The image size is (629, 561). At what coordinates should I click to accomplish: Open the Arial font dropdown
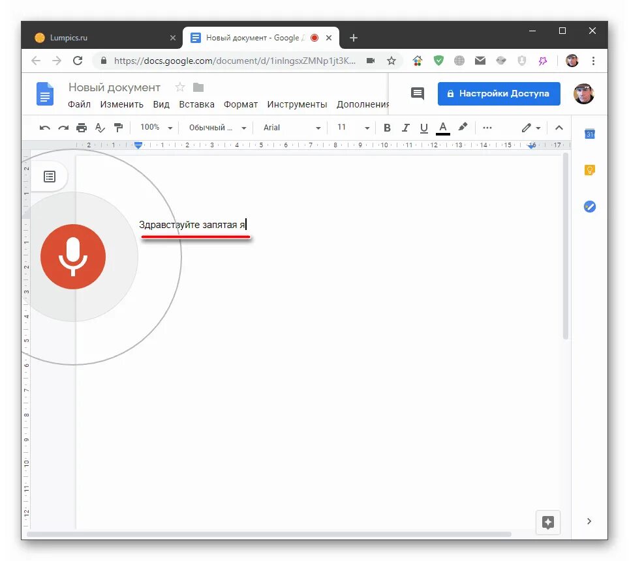tap(292, 128)
